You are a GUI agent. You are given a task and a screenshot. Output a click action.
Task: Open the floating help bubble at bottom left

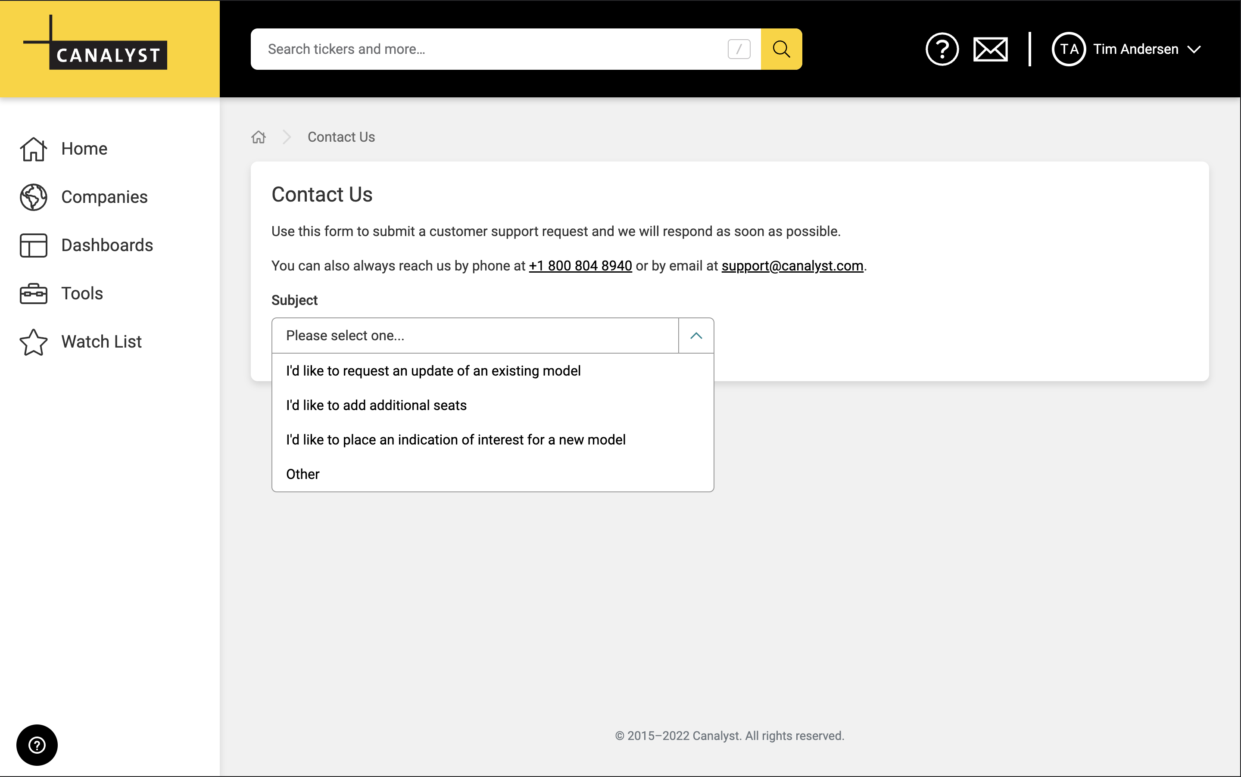click(x=37, y=745)
